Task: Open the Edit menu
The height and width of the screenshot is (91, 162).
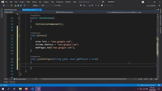Action: (11, 2)
